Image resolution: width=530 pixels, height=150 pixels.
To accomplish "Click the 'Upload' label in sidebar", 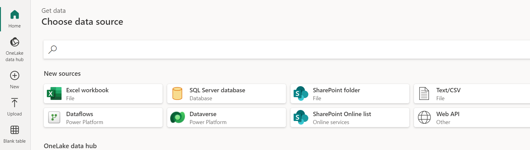I will click(15, 114).
